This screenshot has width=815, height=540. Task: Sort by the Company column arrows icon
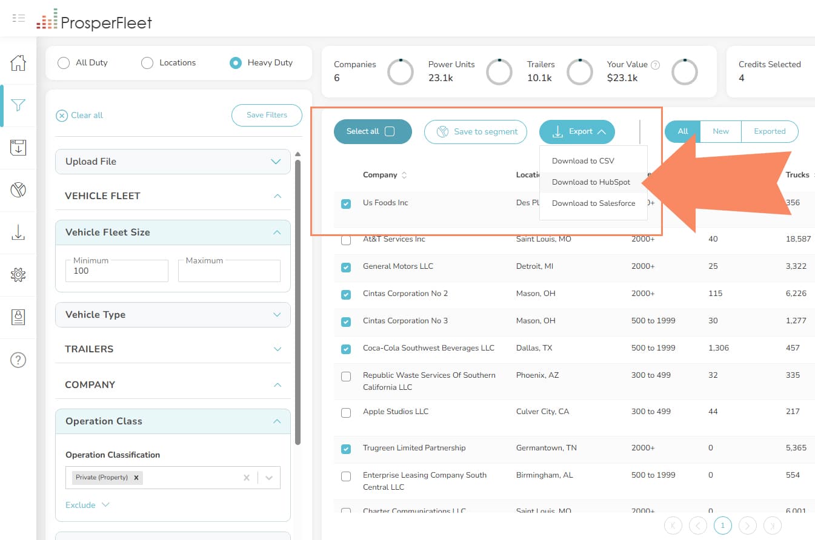click(404, 175)
